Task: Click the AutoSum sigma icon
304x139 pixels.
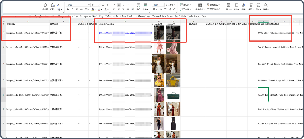Action: coord(236,5)
